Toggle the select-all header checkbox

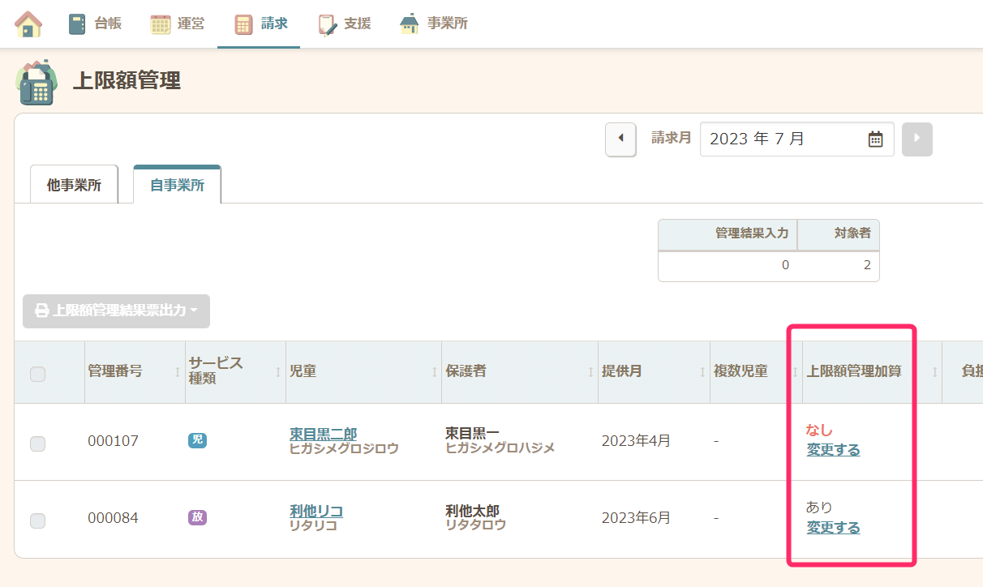point(37,374)
